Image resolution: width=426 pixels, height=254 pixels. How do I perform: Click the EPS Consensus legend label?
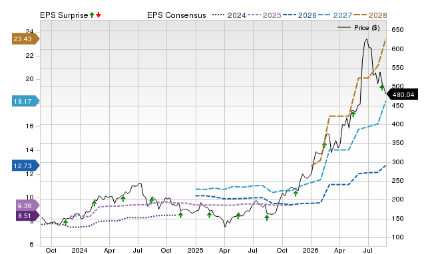click(176, 15)
